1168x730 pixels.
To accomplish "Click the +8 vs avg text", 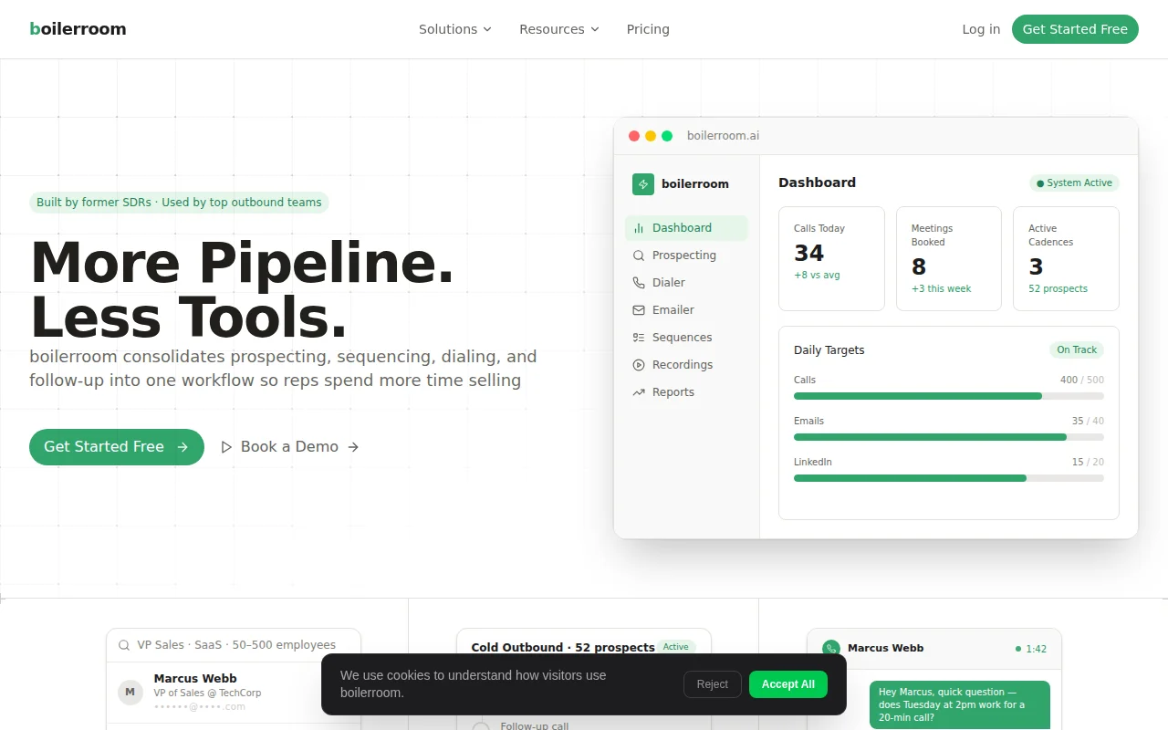I will [x=817, y=275].
